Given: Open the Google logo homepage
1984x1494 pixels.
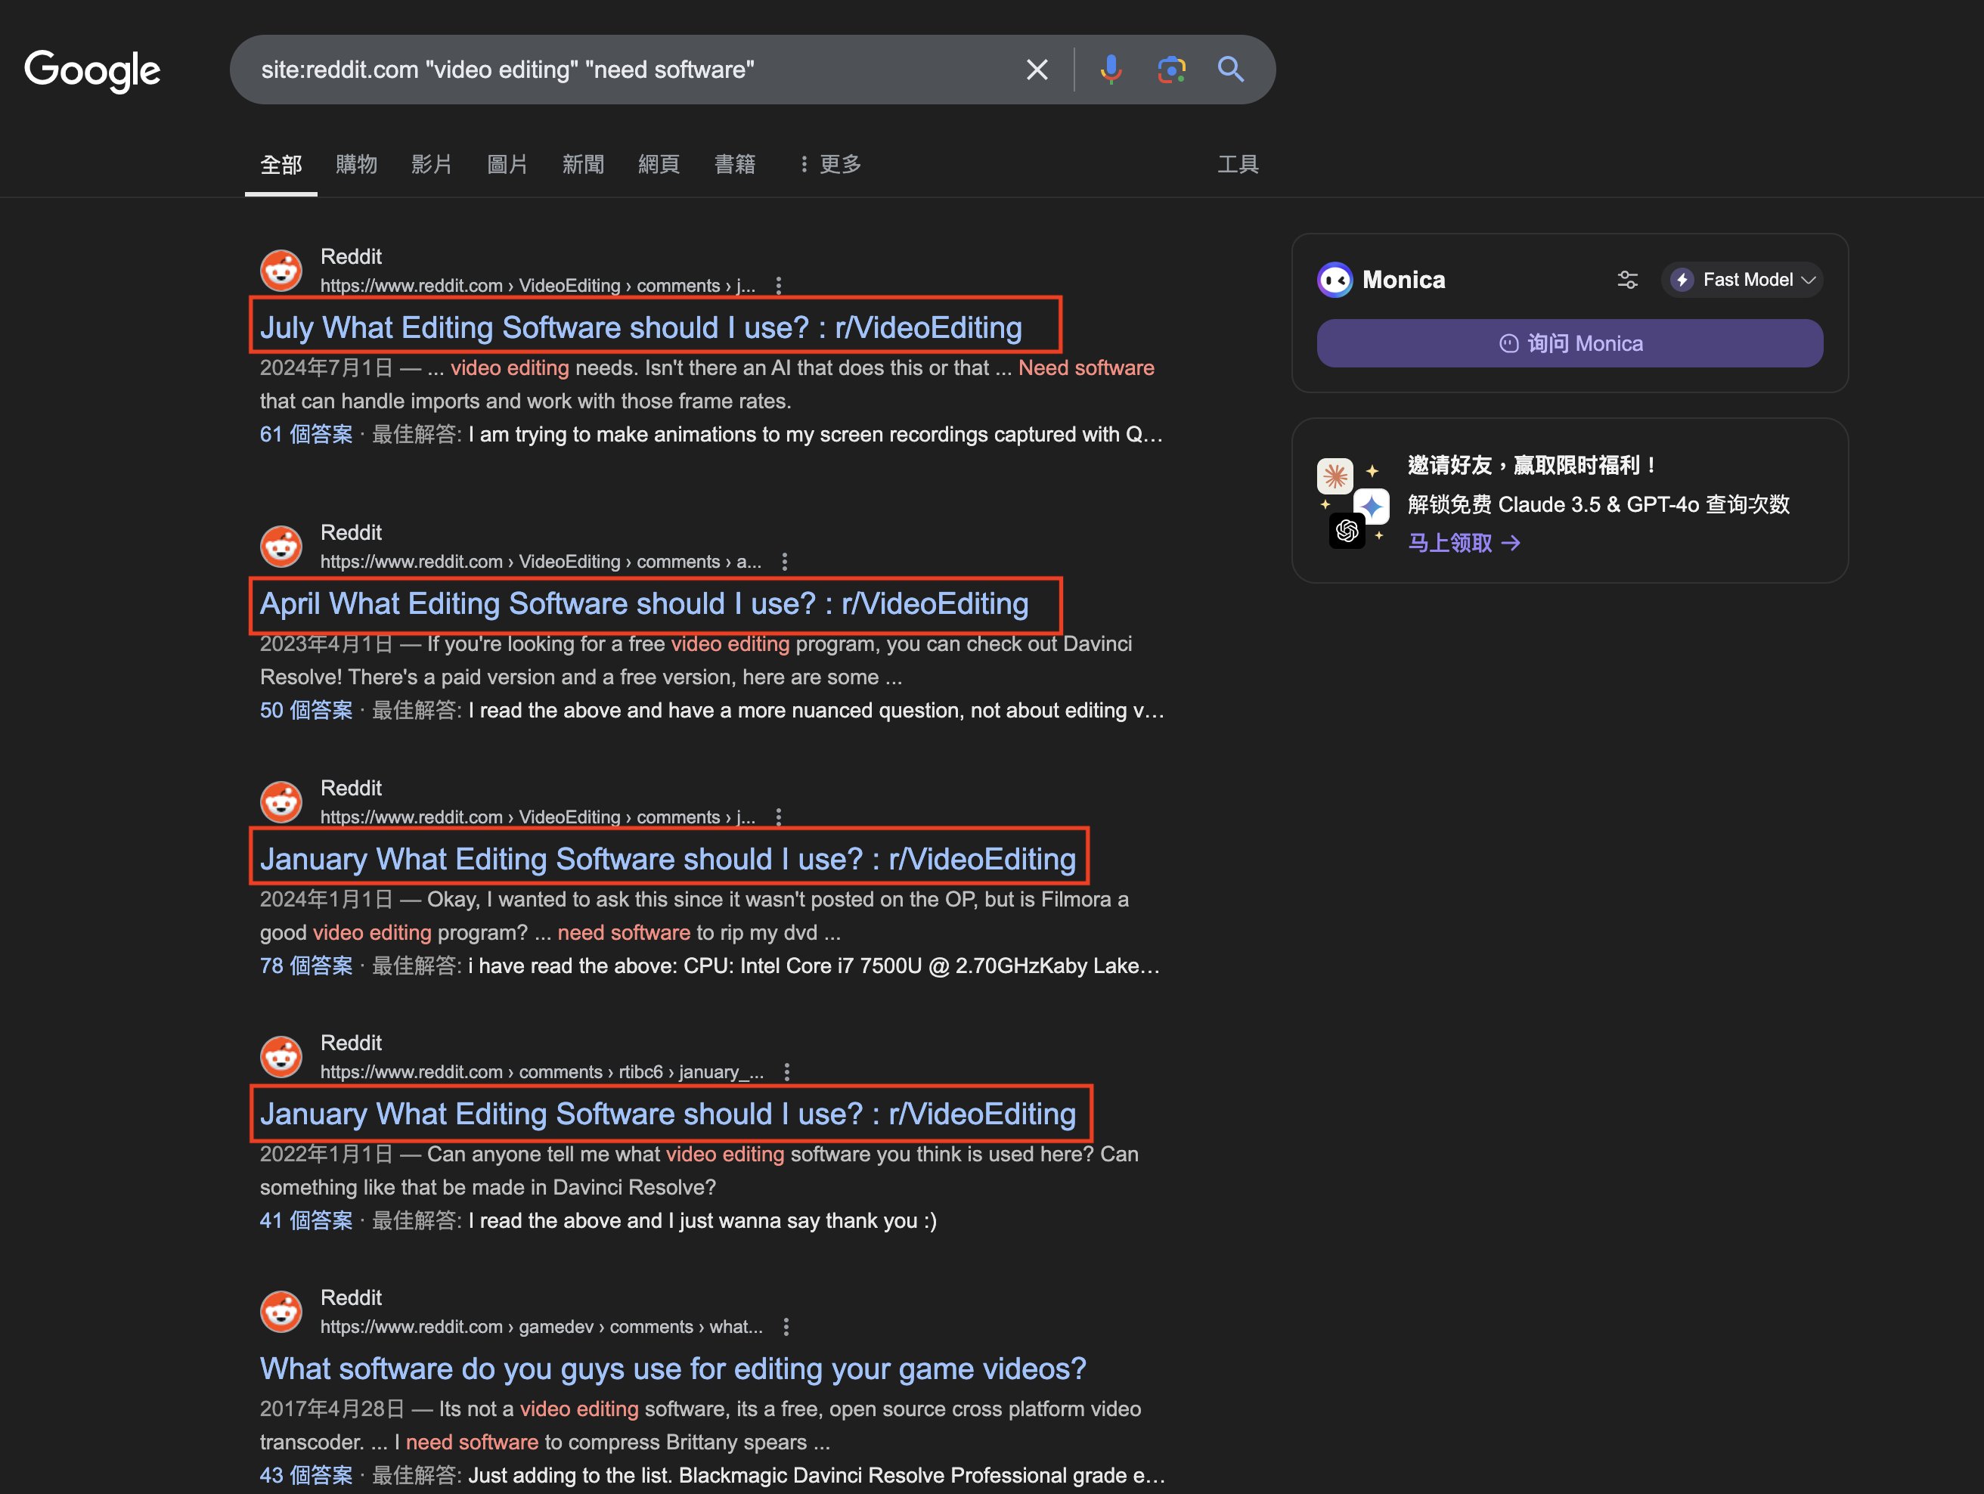Looking at the screenshot, I should click(92, 70).
